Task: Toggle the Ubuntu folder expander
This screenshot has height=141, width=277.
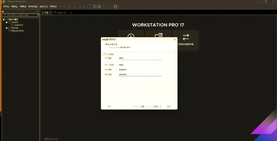Action: [x=6, y=28]
